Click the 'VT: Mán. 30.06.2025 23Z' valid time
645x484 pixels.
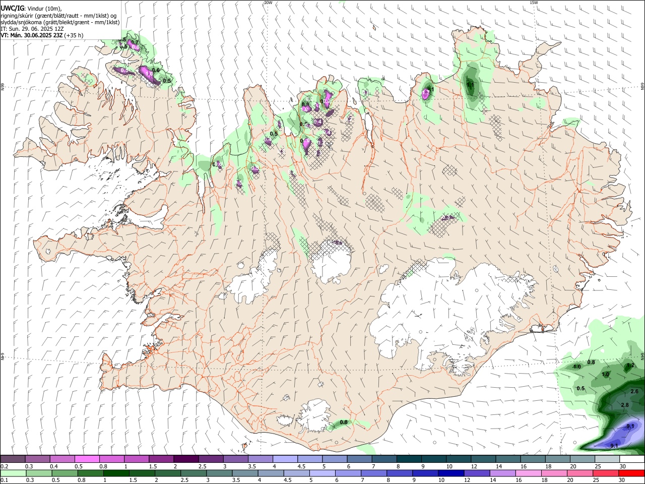[x=32, y=35]
